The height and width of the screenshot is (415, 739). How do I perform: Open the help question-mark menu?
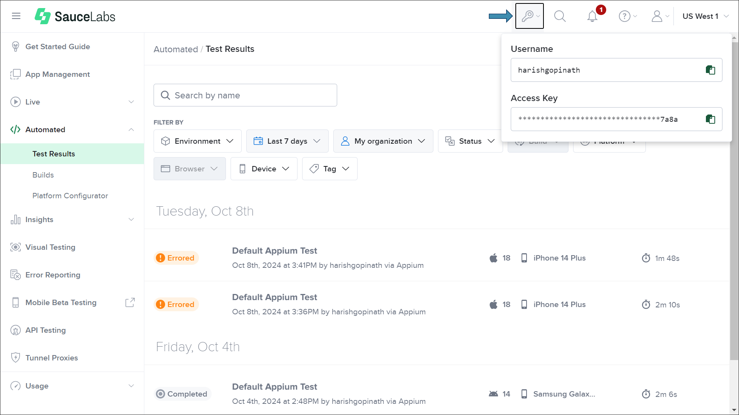coord(628,16)
